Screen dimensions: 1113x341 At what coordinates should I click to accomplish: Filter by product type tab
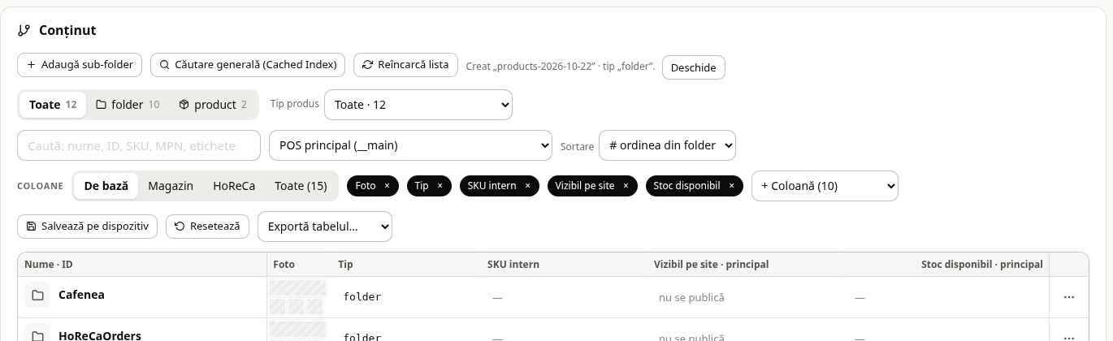pyautogui.click(x=213, y=105)
